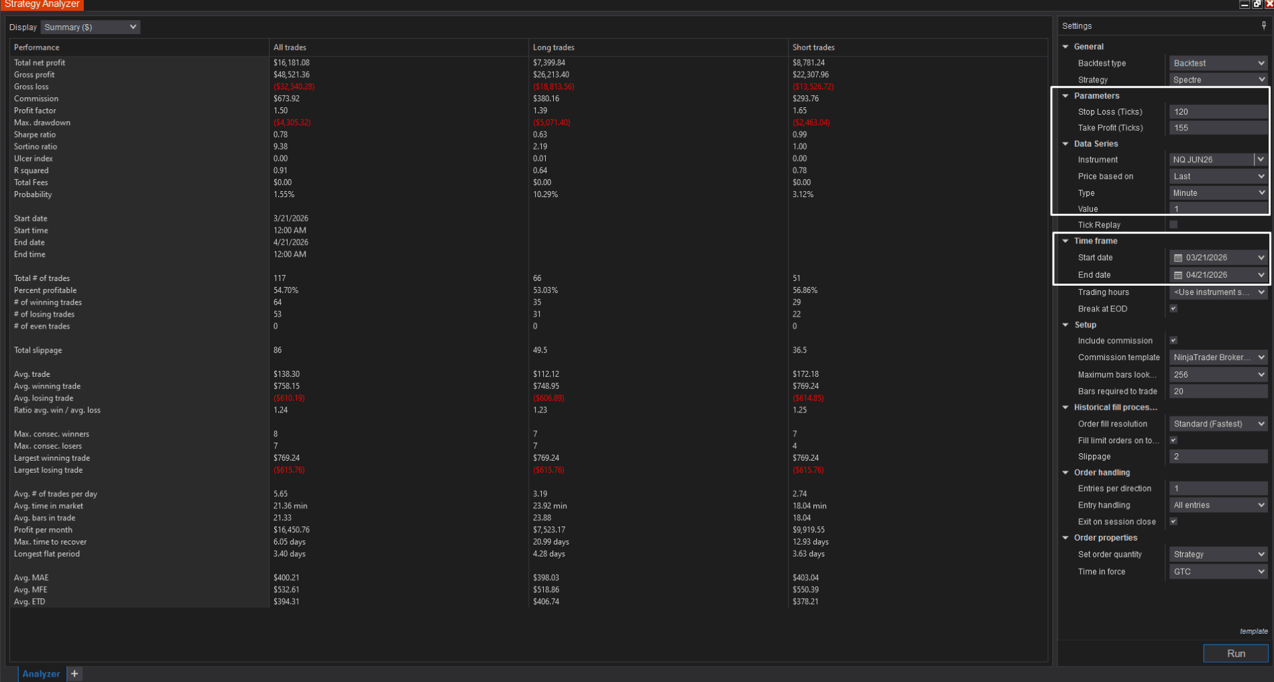The image size is (1274, 682).
Task: Select the Total # of trades row label
Action: [x=42, y=278]
